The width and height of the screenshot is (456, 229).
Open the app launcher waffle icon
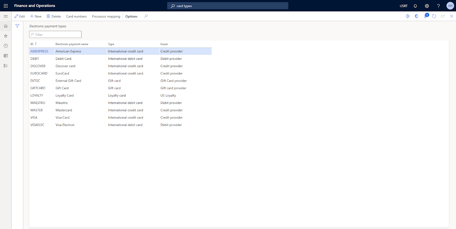[6, 6]
